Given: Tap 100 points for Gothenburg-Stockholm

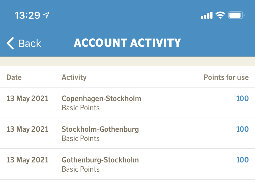Looking at the screenshot, I should point(242,160).
